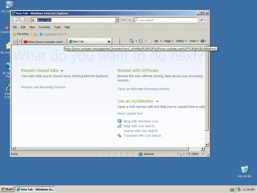Image resolution: width=257 pixels, height=193 pixels.
Task: Expand the address bar history dropdown
Action: coord(117,20)
